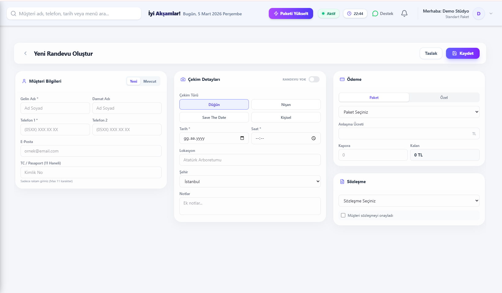Screen dimensions: 502x293
Task: Click the user avatar D icon
Action: click(478, 13)
